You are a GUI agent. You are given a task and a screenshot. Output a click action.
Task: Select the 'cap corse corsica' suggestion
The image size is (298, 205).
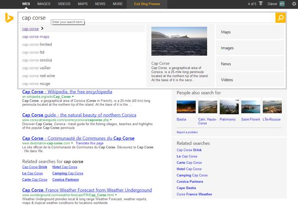pyautogui.click(x=37, y=60)
